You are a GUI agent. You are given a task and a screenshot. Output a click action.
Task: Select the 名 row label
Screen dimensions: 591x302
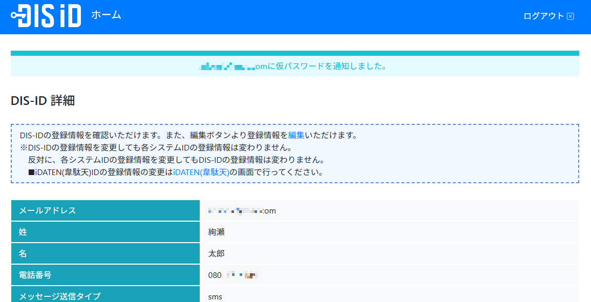coord(23,253)
